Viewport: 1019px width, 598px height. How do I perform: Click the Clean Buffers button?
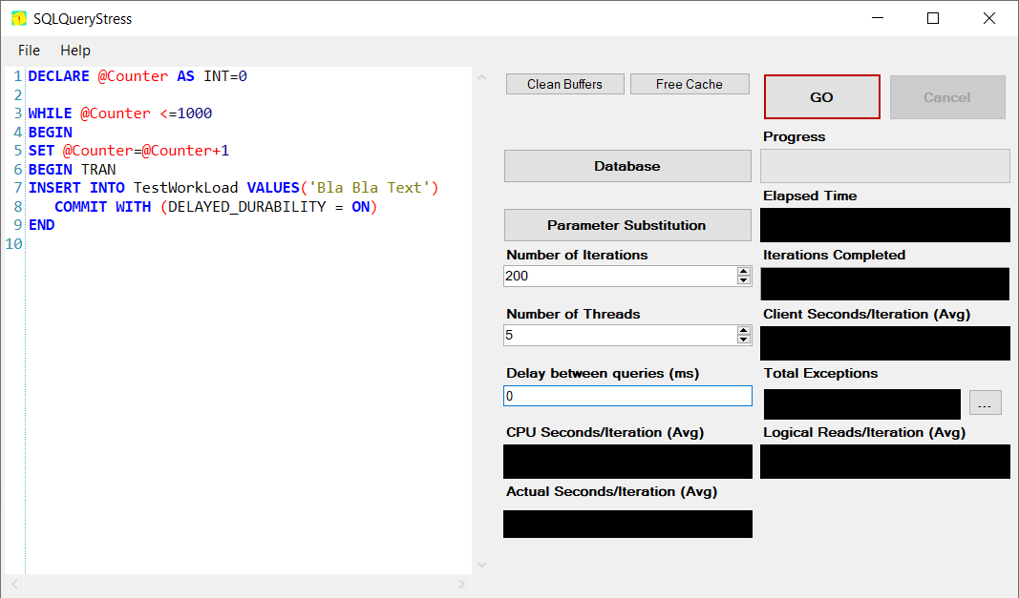[x=564, y=85]
